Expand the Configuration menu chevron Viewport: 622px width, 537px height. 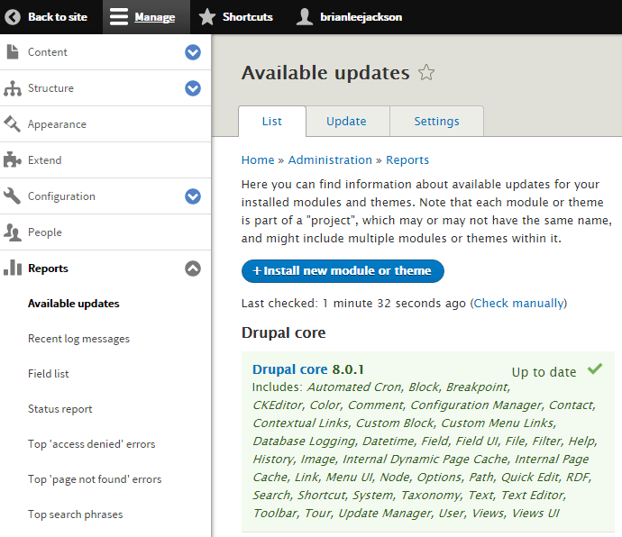193,196
